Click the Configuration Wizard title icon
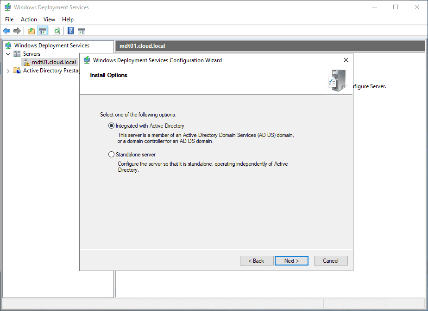 [x=87, y=60]
